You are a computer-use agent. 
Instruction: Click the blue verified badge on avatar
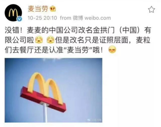19,19
